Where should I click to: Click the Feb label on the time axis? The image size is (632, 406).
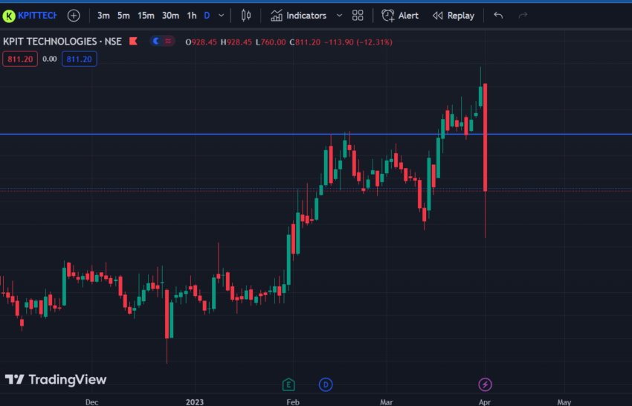click(x=293, y=402)
